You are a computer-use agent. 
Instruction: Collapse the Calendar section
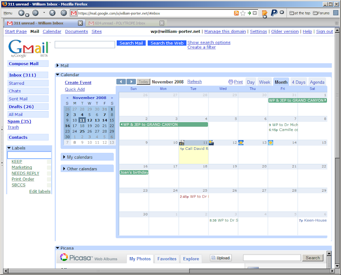[x=58, y=74]
